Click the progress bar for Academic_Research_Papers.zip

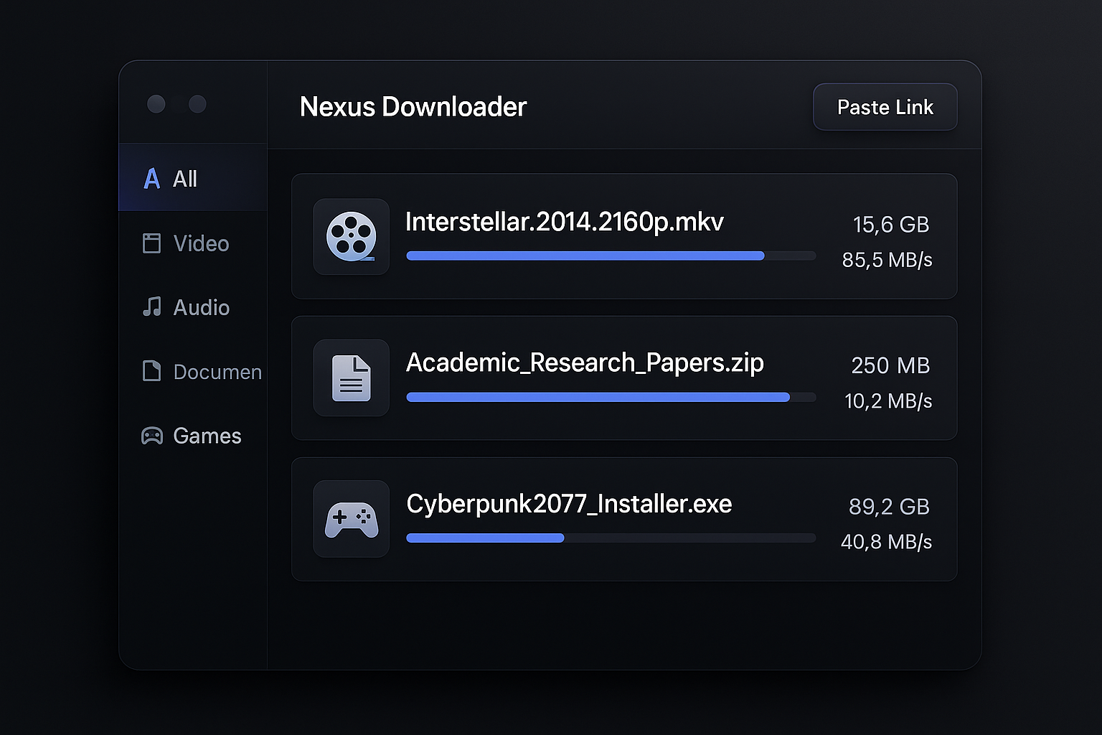pyautogui.click(x=610, y=397)
